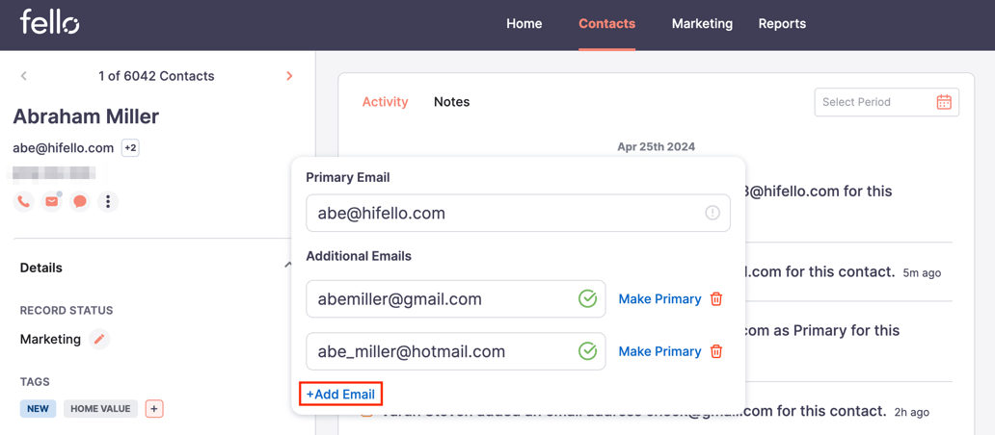Click the abe@hifello.com text under contact name
995x435 pixels.
(64, 148)
